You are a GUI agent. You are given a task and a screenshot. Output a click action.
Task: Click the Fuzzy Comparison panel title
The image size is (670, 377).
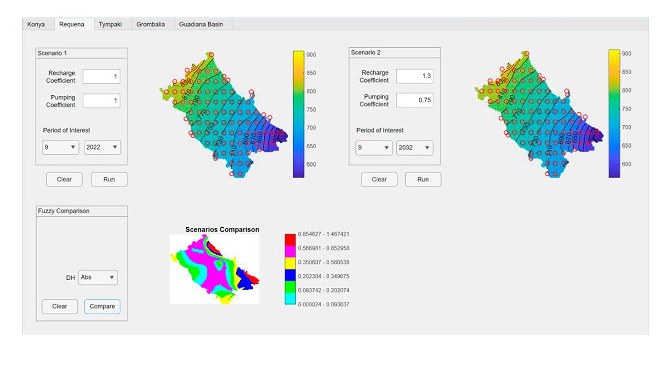click(63, 211)
